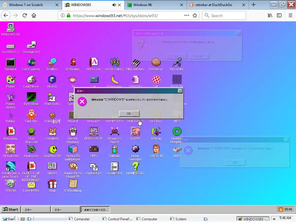Viewport: 296px width, 222px height.
Task: Open Poney Jockey icon
Action: tap(11, 101)
